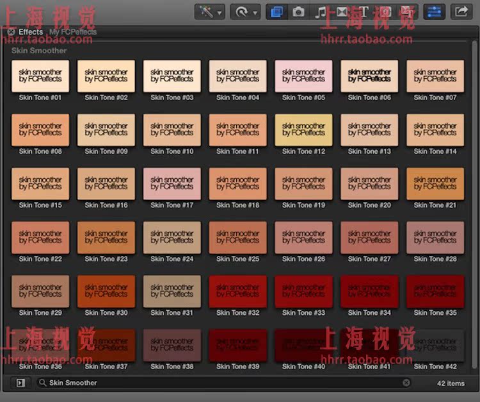The width and height of the screenshot is (480, 402).
Task: Choose Skin Tone #35 preset
Action: point(435,291)
